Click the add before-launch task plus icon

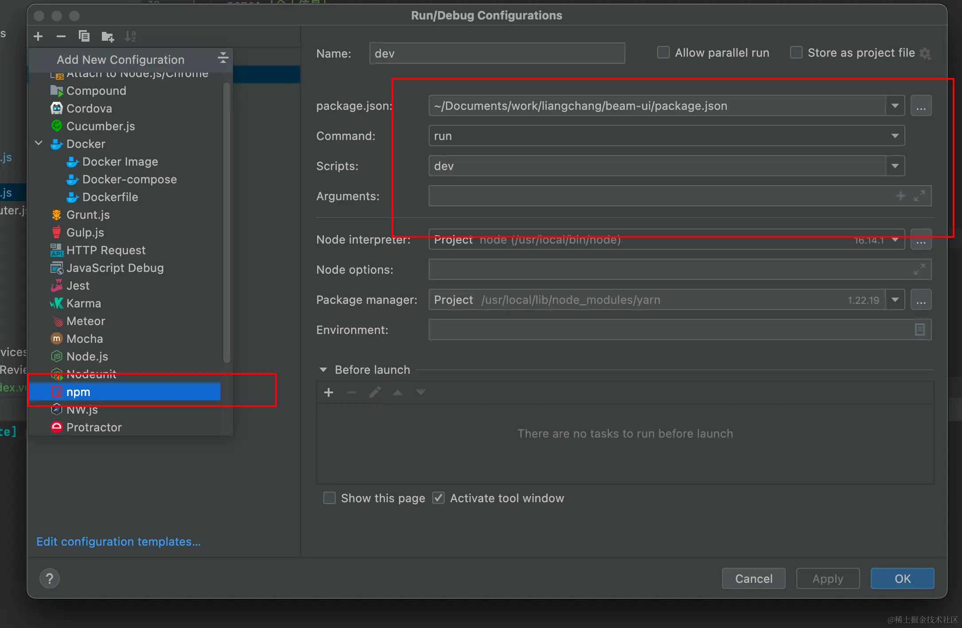(329, 392)
